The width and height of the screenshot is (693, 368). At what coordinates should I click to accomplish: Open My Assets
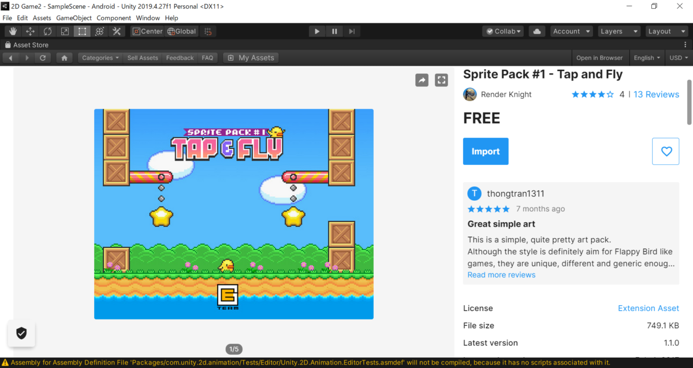click(251, 58)
